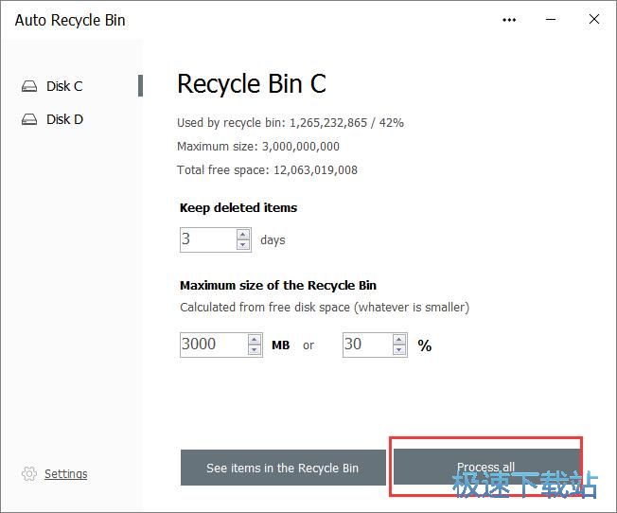Select Disk C in sidebar

(x=64, y=86)
